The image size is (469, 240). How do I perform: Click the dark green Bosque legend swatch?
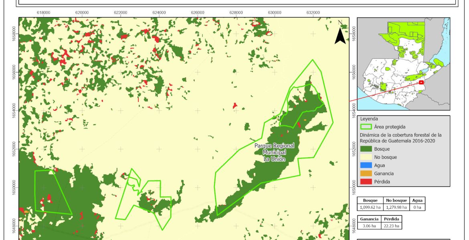click(366, 149)
